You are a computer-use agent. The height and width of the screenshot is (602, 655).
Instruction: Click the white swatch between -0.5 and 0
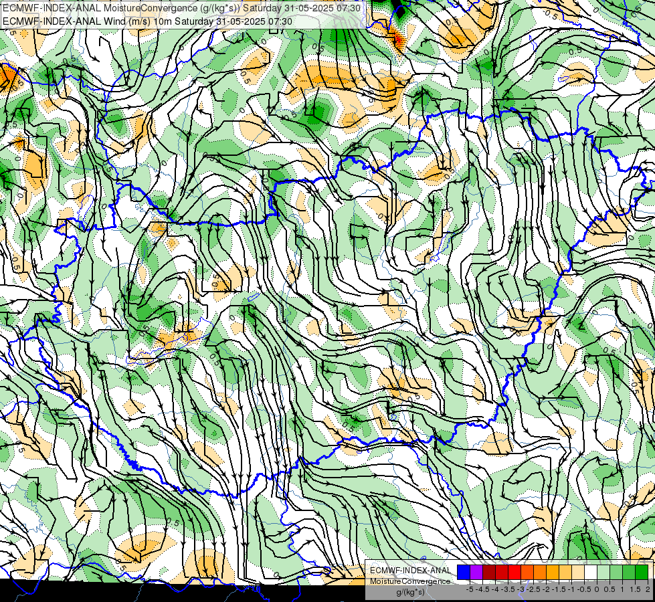coord(591,572)
